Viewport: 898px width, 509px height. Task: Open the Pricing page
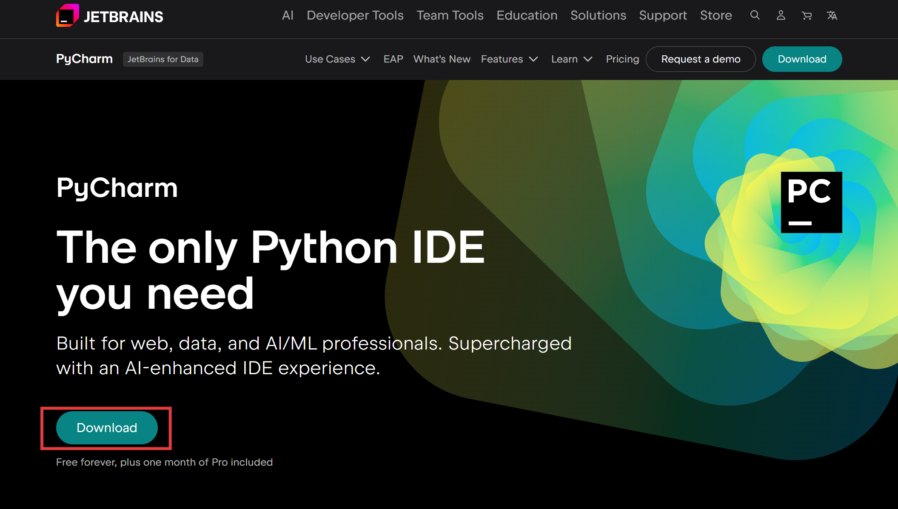[622, 59]
